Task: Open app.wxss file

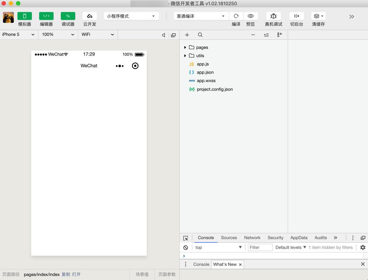Action: point(206,81)
